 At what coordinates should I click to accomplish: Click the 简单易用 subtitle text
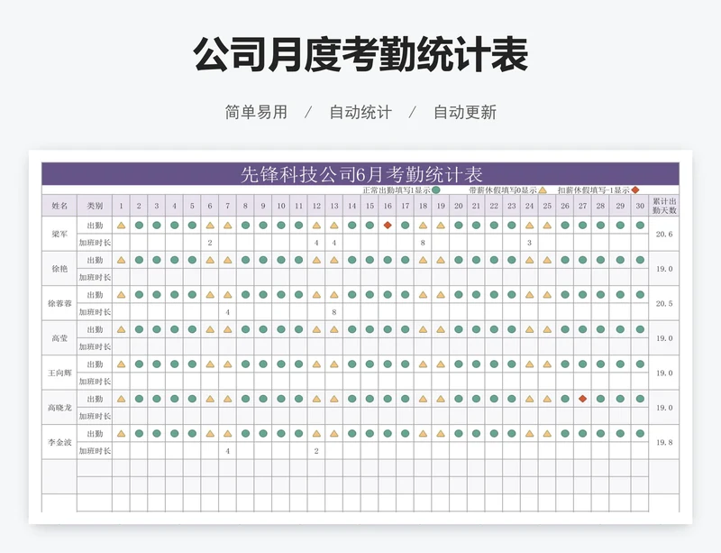[x=256, y=112]
